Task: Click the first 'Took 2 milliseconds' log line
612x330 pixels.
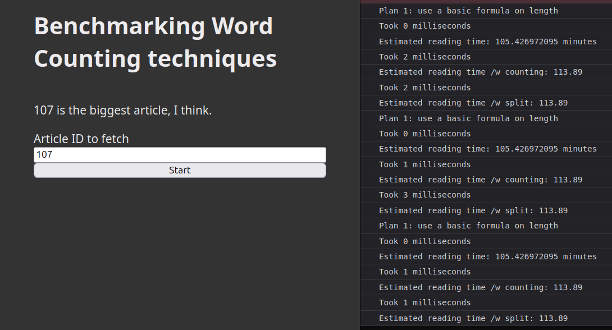Action: pyautogui.click(x=424, y=57)
